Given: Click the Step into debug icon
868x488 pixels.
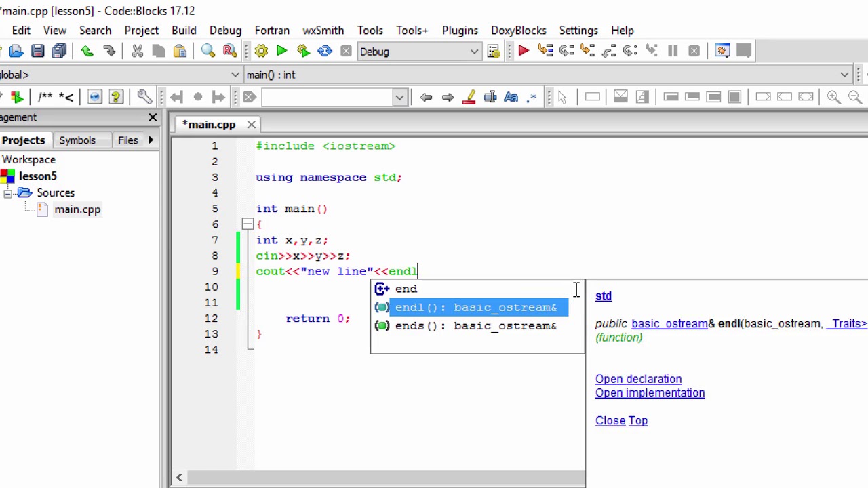Looking at the screenshot, I should click(587, 51).
